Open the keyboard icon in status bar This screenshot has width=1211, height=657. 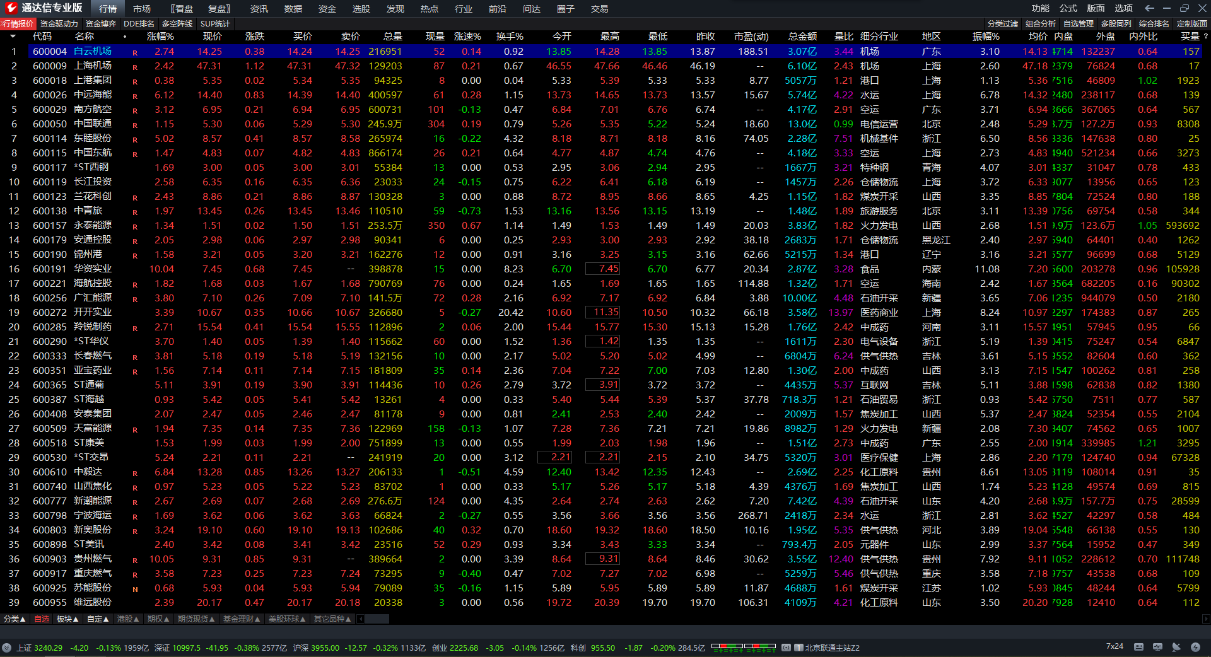coord(1138,647)
